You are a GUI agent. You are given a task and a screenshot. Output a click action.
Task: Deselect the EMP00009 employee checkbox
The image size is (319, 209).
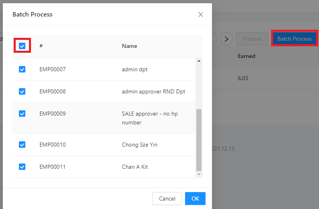pos(22,114)
